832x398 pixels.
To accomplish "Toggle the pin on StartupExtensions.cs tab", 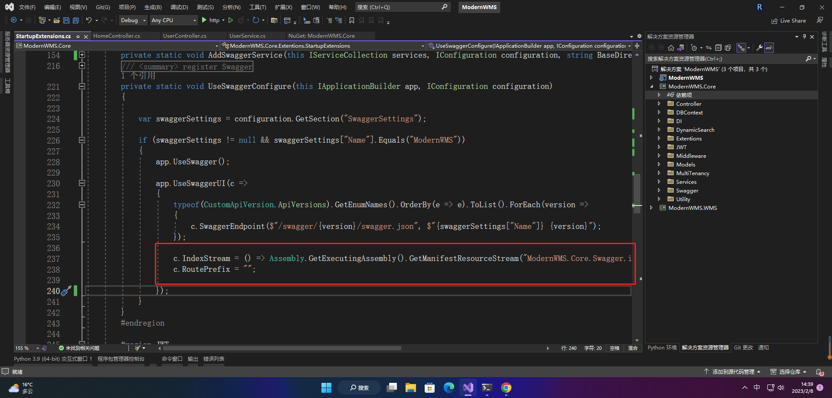I will [78, 36].
